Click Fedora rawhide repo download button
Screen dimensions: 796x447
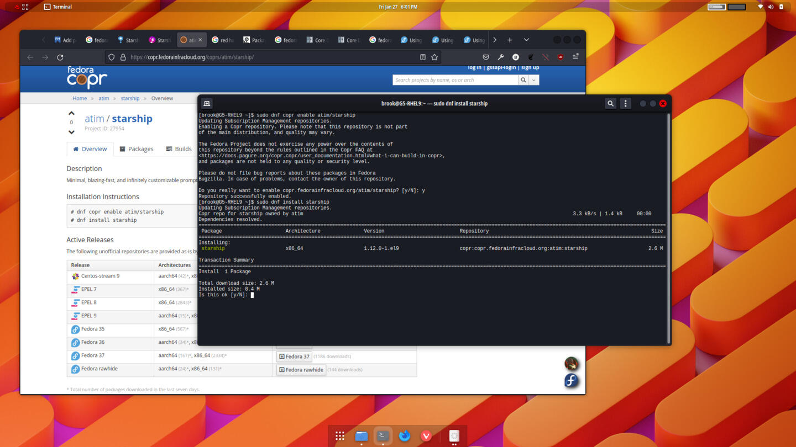(301, 370)
